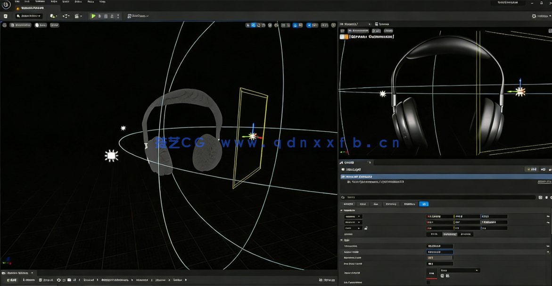Click the folder icon in the Content Browser toolbar

68,280
